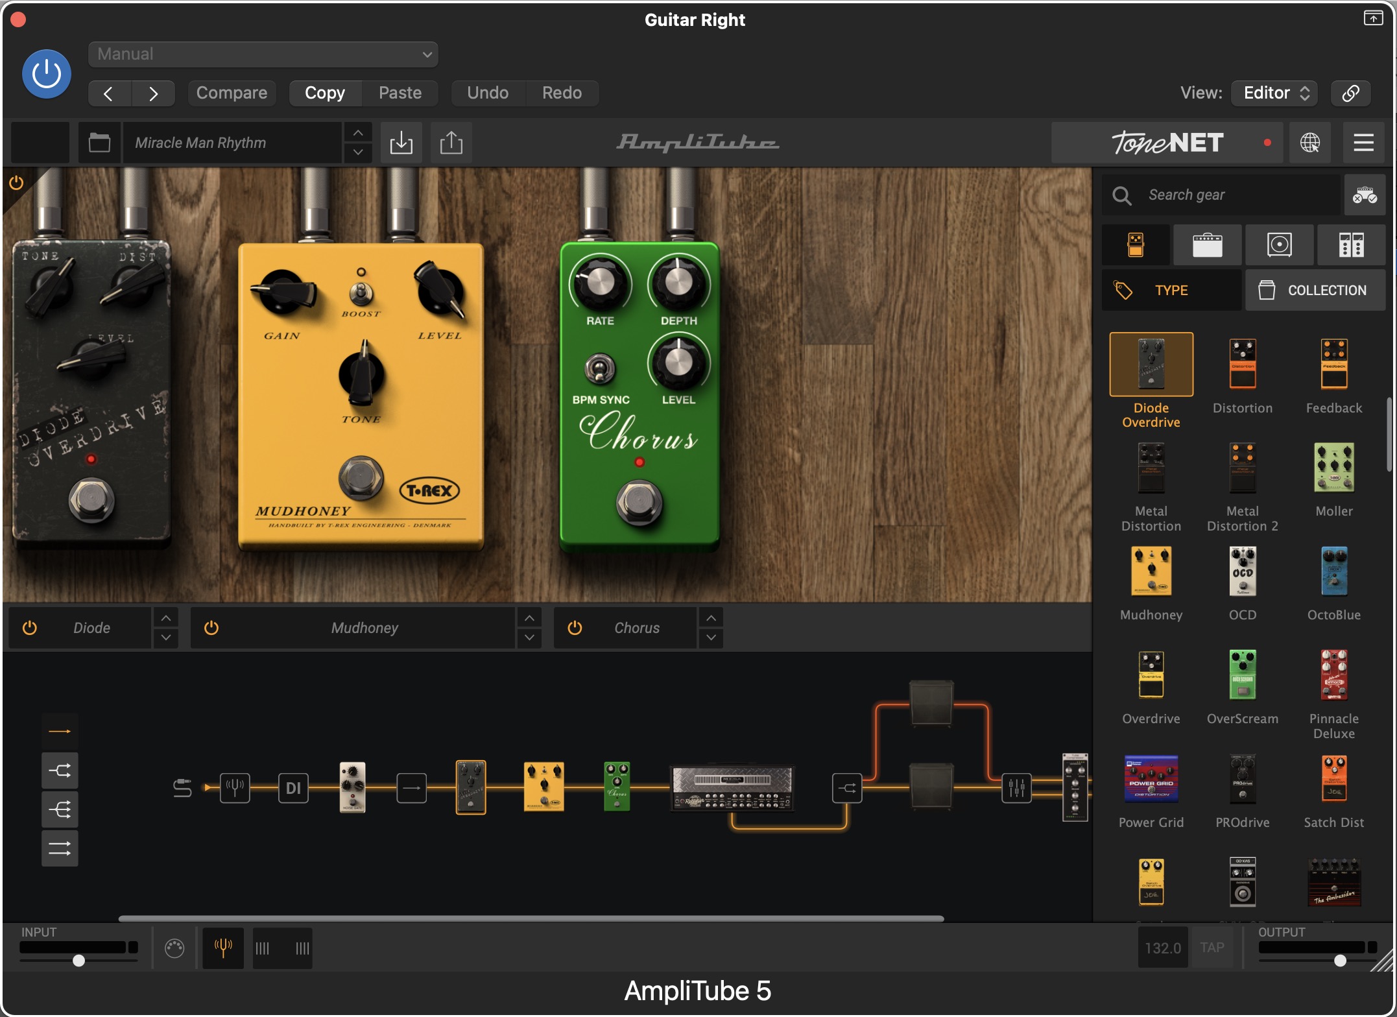Click the TAP tempo button
The width and height of the screenshot is (1397, 1017).
1212,948
